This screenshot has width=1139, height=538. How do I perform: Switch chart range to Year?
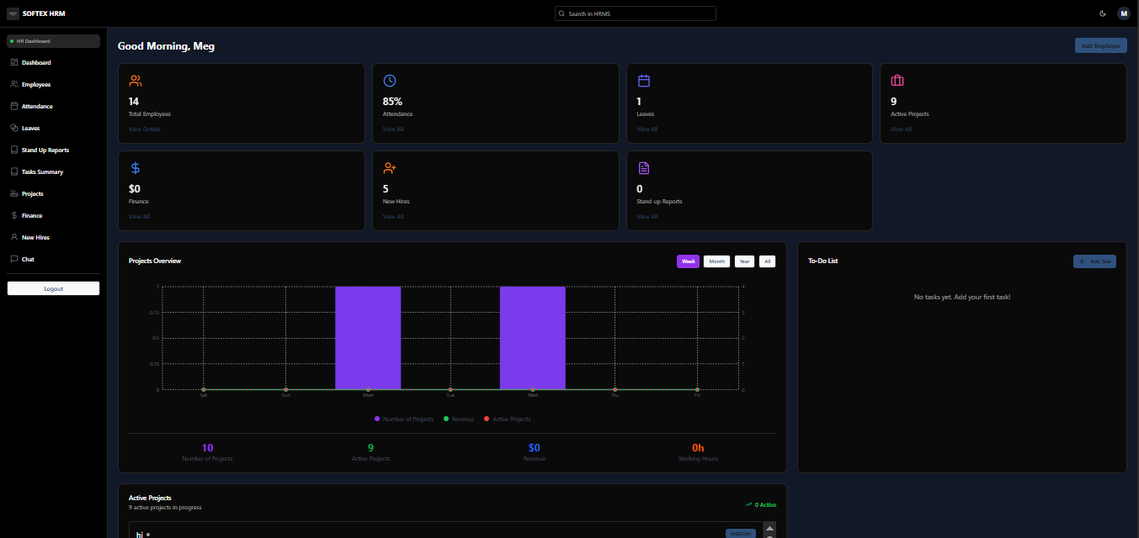(x=744, y=261)
